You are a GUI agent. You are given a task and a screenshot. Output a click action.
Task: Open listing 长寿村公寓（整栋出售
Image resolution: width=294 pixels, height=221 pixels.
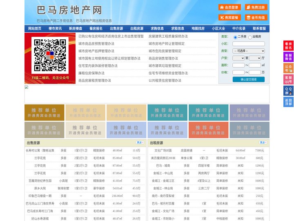point(40,151)
